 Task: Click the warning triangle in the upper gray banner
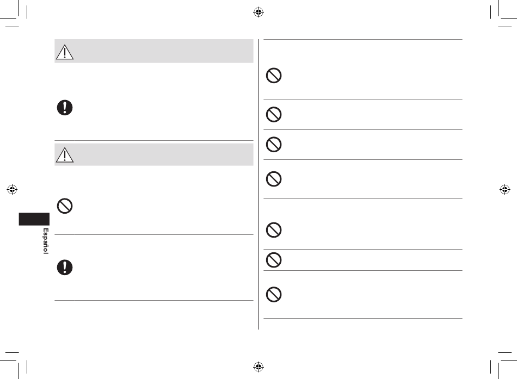click(65, 52)
